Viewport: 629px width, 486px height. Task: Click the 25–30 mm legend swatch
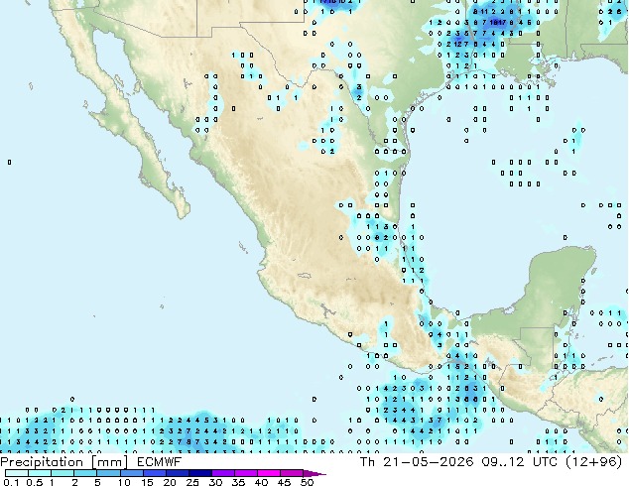[x=199, y=473]
